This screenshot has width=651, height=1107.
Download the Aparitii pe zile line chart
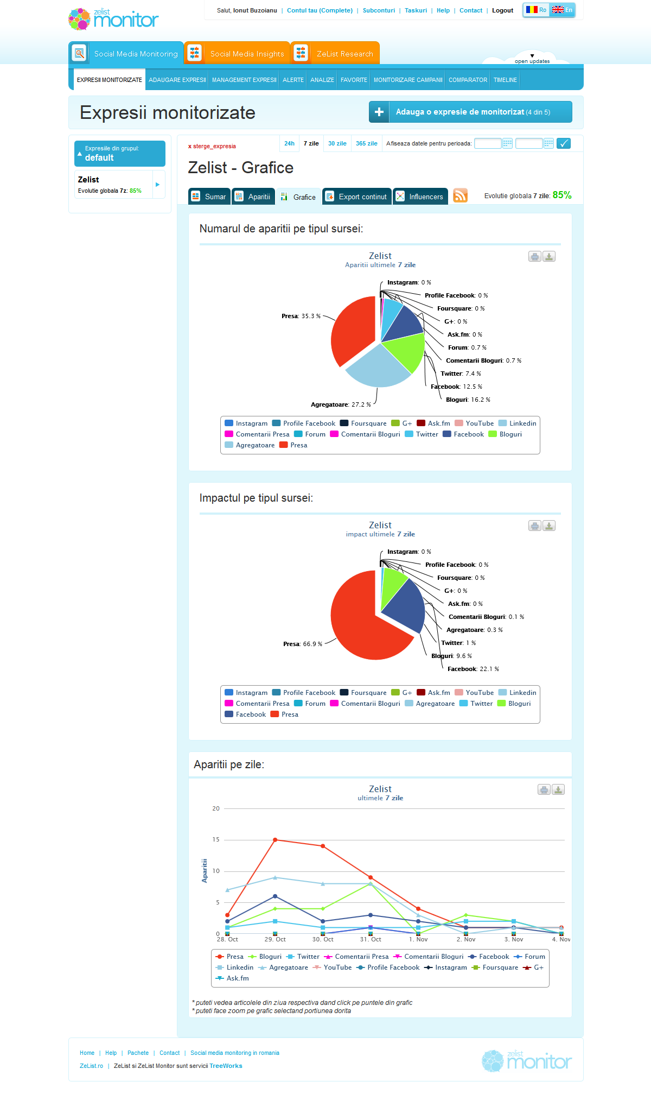click(x=558, y=790)
